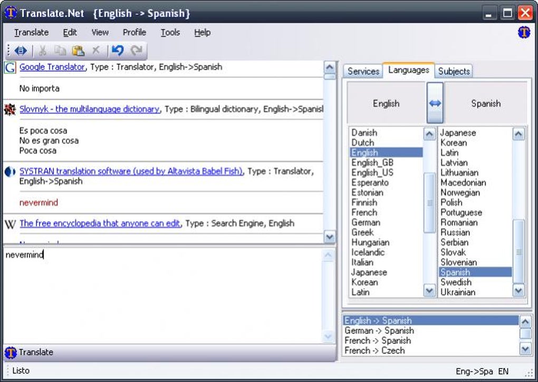Click target language list scroll-down arrow
Viewport: 538px width, 382px height.
(x=518, y=291)
